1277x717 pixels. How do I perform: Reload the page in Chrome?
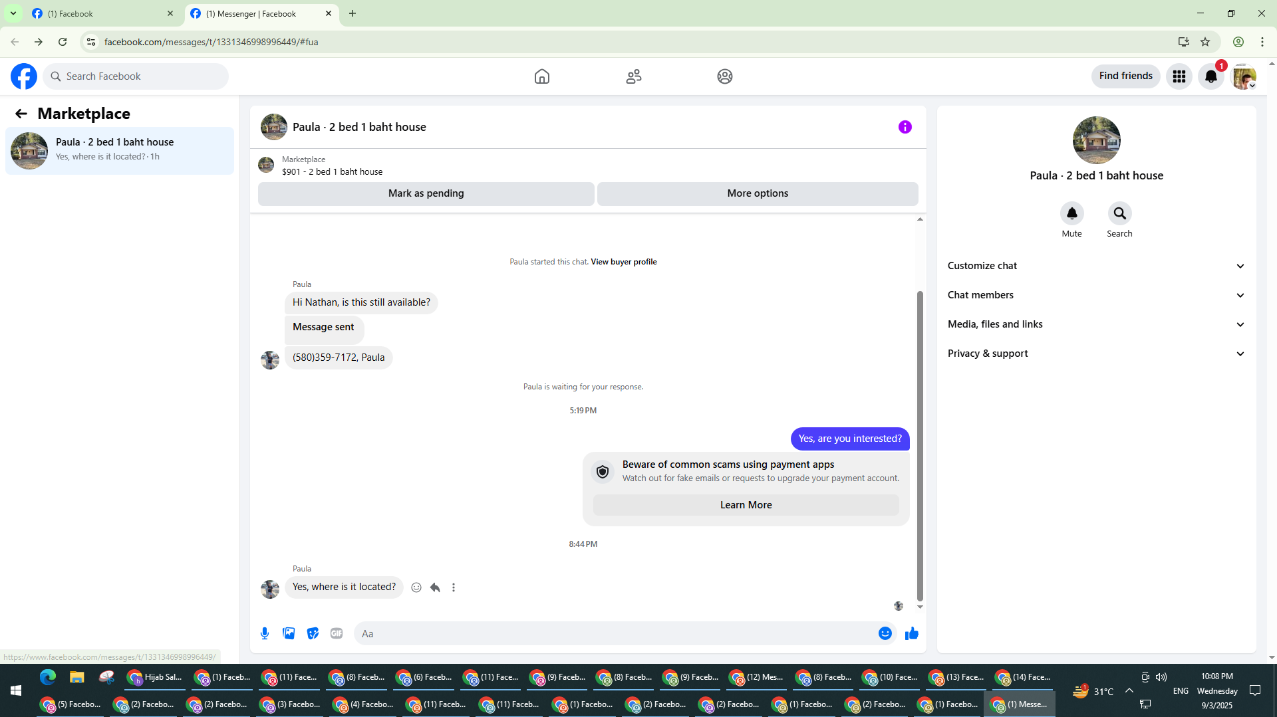click(63, 42)
